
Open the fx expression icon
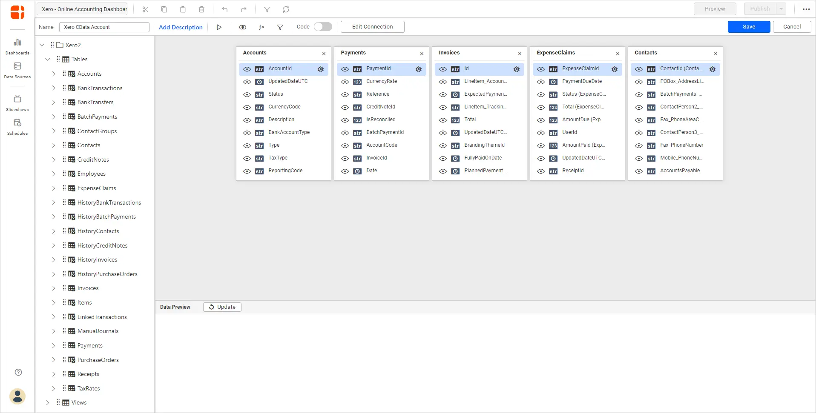261,27
